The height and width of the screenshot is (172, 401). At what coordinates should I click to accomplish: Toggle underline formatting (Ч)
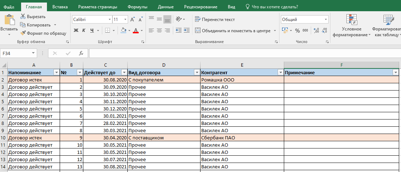92,30
